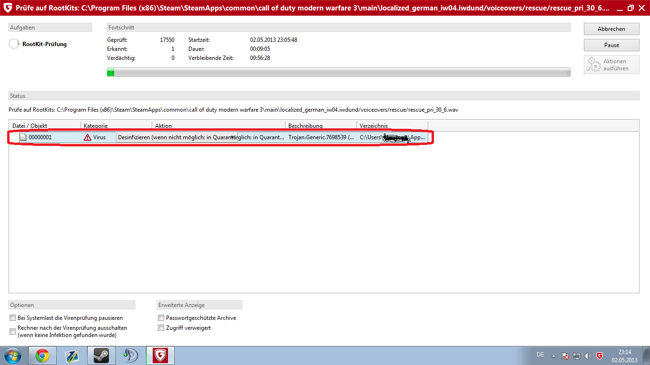Click the 00000001 file name

40,137
